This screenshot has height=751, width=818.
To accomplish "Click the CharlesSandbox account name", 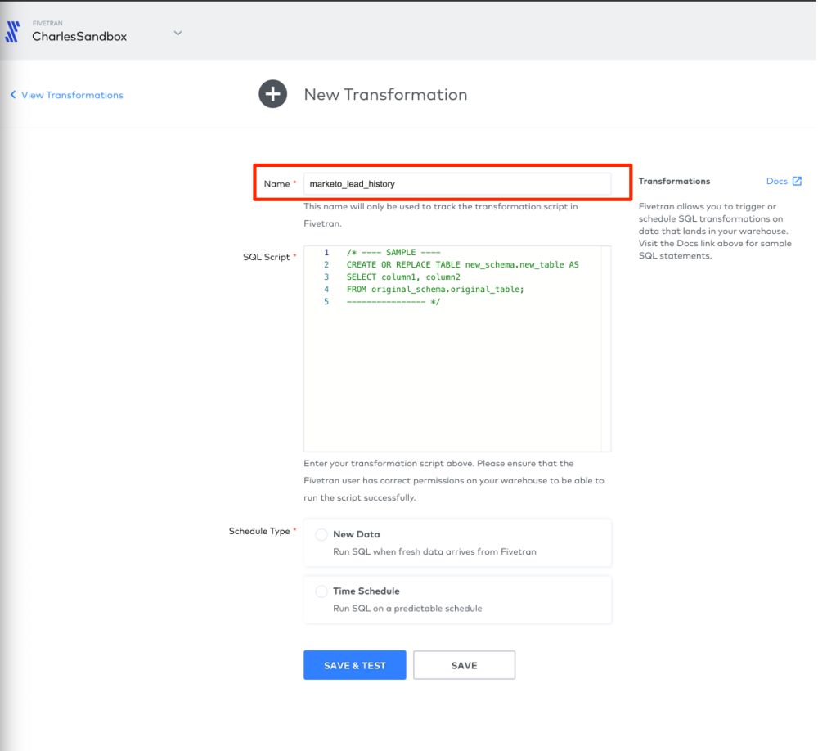I will [x=79, y=37].
